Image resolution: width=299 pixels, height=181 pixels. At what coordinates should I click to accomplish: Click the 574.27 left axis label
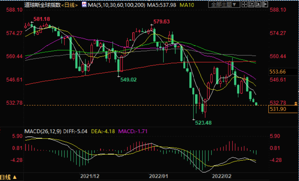tap(14, 33)
